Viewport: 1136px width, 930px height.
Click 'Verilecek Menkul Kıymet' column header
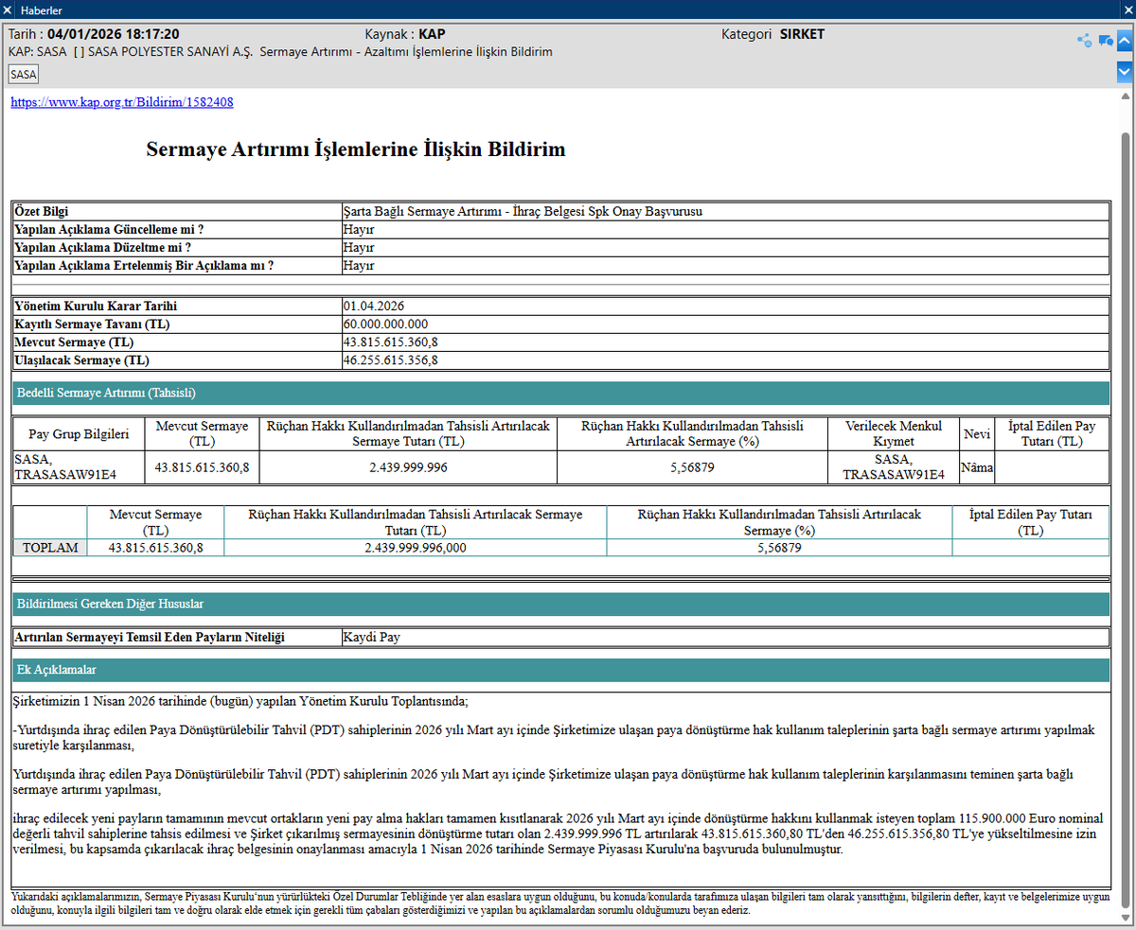pos(894,434)
